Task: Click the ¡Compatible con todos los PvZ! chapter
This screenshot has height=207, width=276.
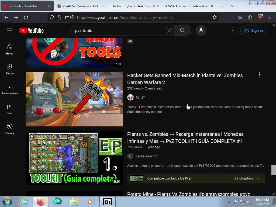Action: 169,178
